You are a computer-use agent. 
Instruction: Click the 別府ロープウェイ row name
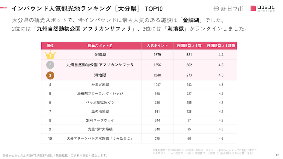tap(100, 120)
